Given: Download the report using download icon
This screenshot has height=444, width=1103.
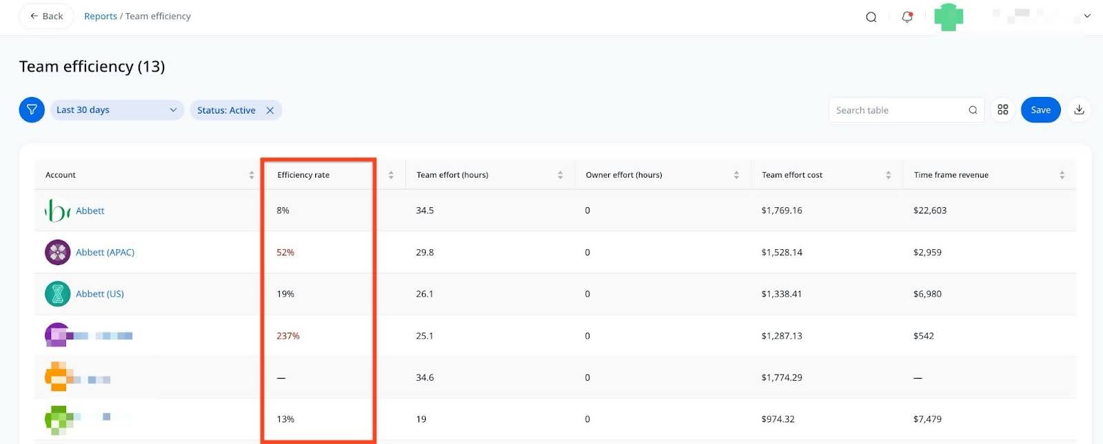Looking at the screenshot, I should tap(1080, 110).
